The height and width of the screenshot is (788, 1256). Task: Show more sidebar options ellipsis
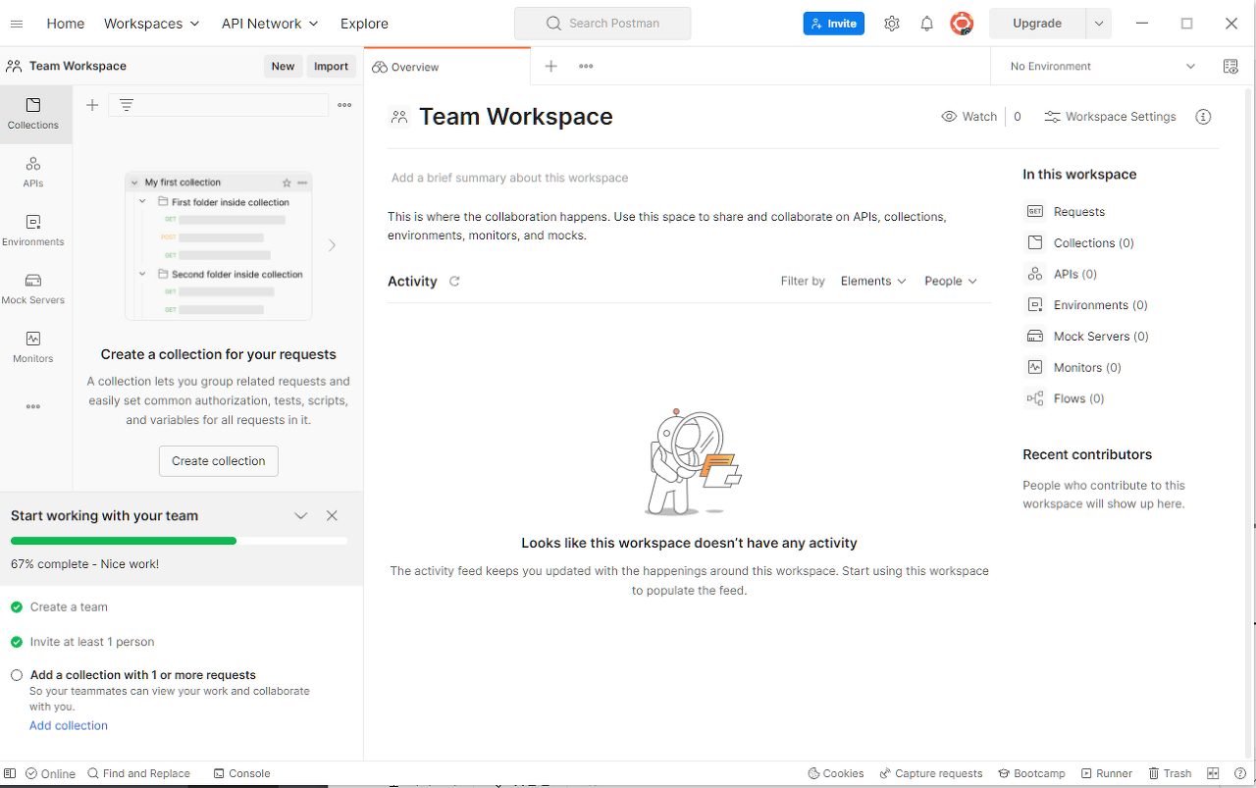(33, 406)
